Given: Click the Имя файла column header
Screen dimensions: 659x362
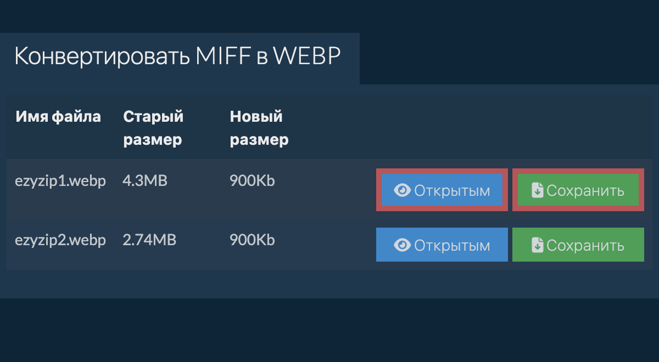Looking at the screenshot, I should tap(58, 117).
